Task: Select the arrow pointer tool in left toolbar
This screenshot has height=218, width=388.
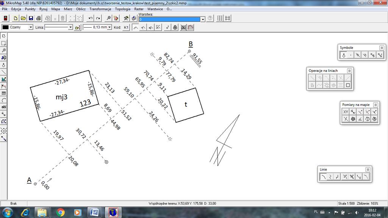Action: [4, 36]
